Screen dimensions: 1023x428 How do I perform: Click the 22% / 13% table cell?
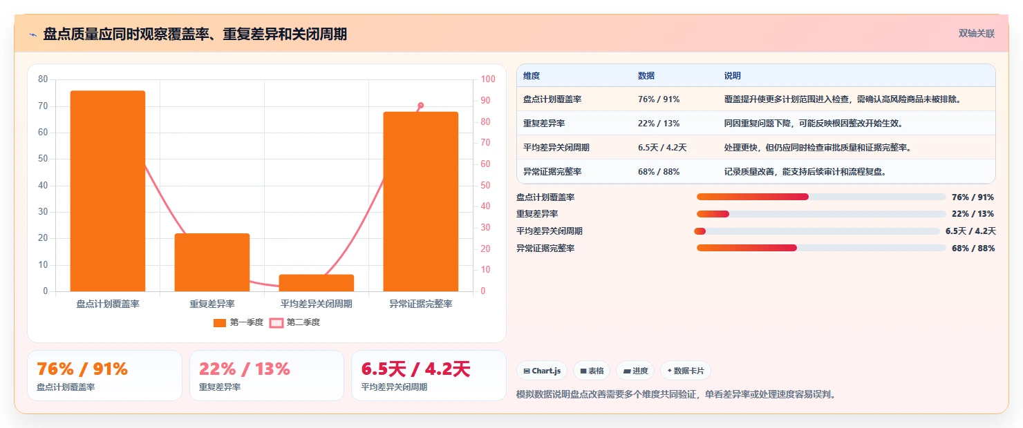point(659,124)
